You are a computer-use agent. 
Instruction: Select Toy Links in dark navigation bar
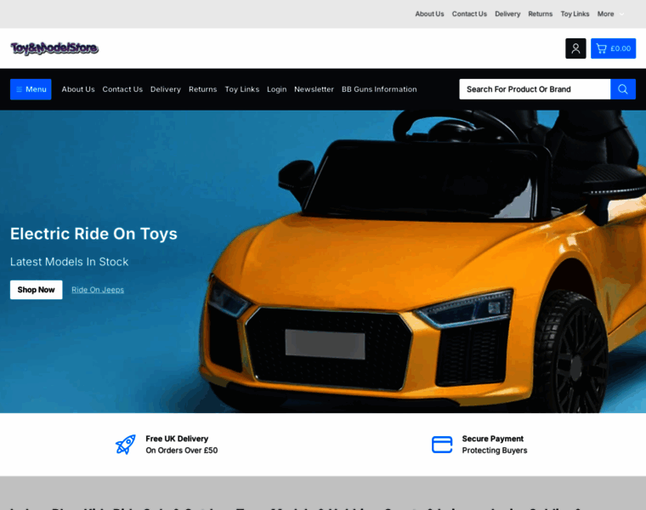tap(242, 89)
